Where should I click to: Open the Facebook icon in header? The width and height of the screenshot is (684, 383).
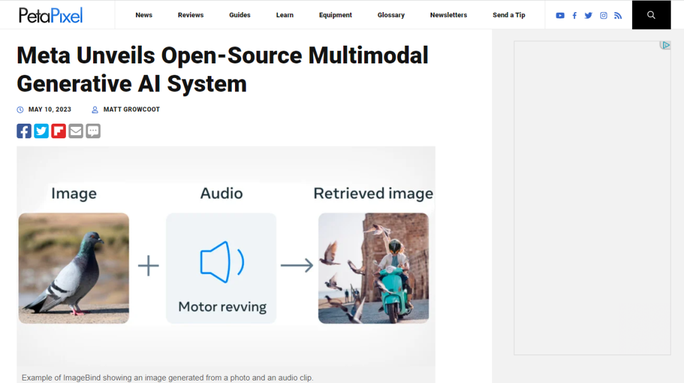tap(574, 15)
